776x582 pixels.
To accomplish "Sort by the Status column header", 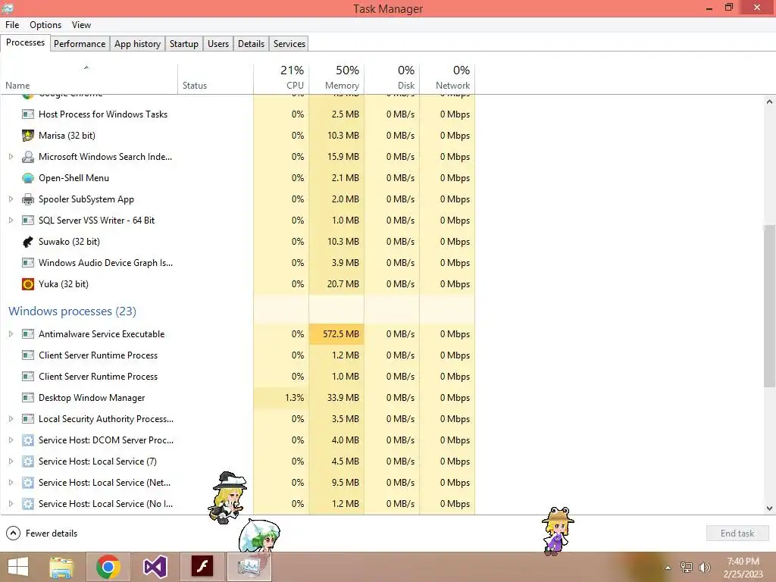I will point(216,78).
